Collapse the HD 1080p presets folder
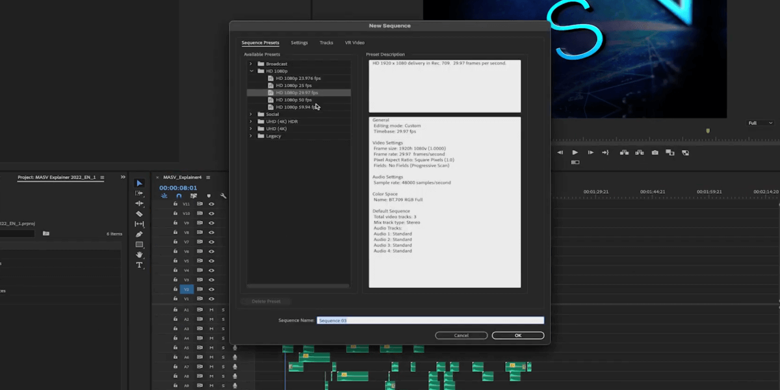The width and height of the screenshot is (780, 390). (251, 71)
